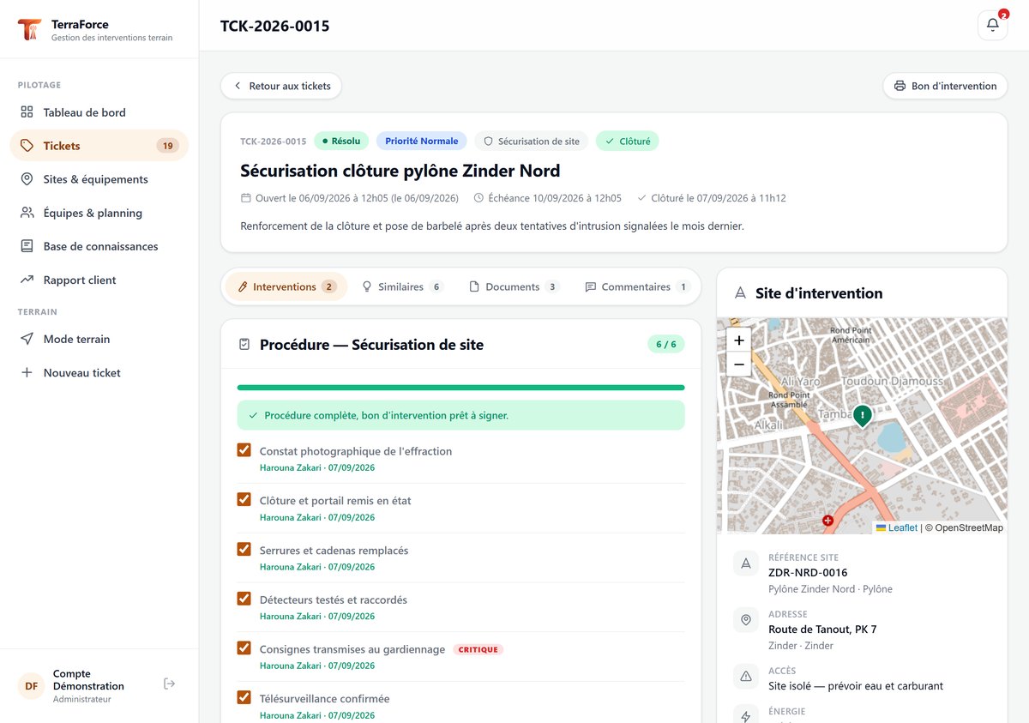Zoom out on the map
This screenshot has width=1029, height=723.
[x=739, y=364]
